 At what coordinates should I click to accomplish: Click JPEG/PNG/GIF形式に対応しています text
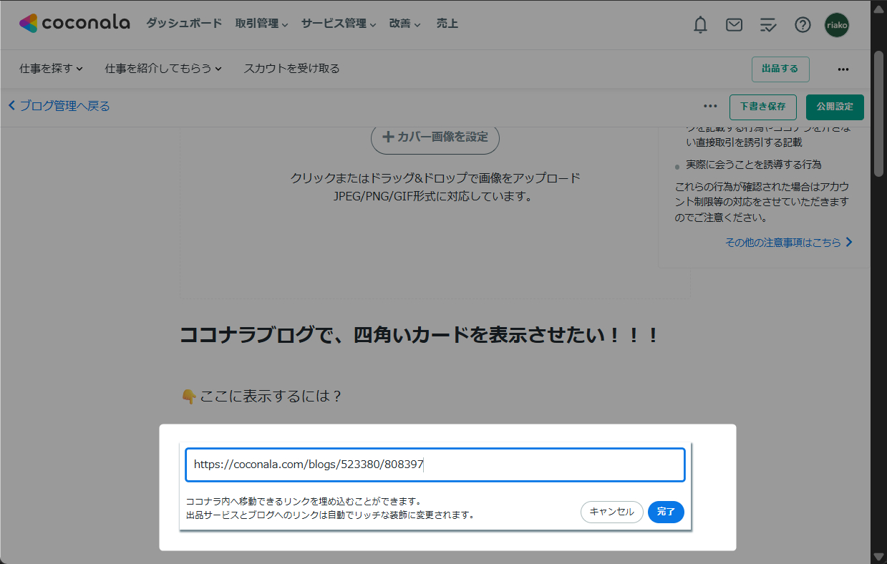(435, 196)
